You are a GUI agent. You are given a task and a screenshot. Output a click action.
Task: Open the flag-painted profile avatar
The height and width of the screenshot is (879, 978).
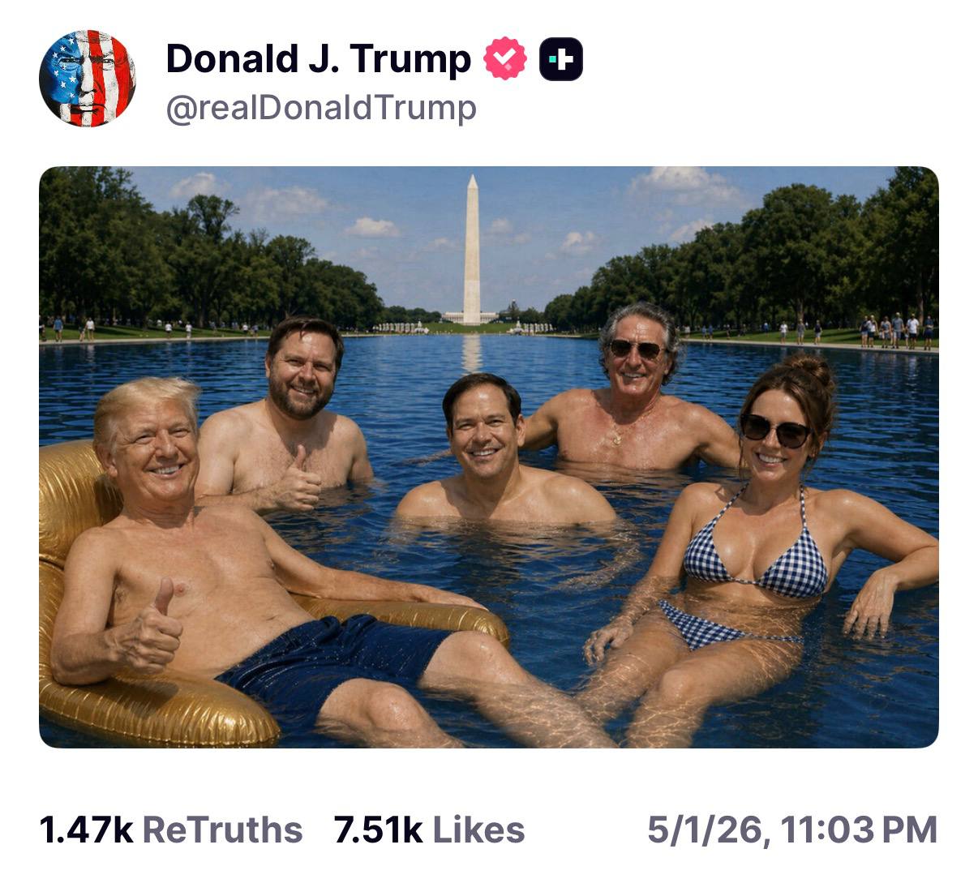click(87, 78)
